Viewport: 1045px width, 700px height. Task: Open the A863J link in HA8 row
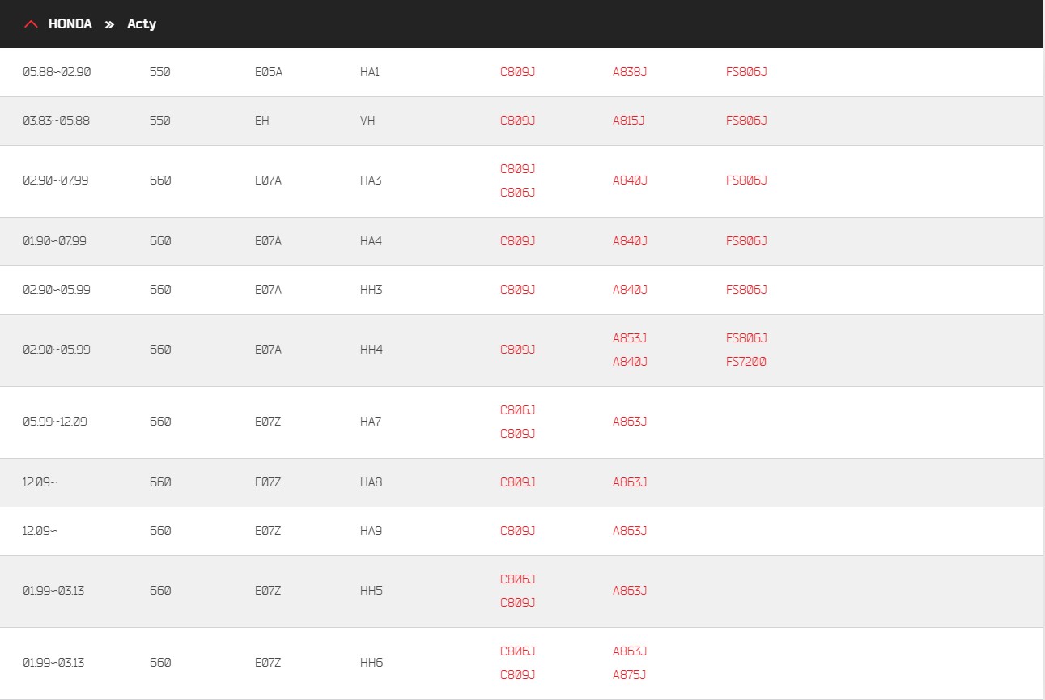[x=630, y=482]
